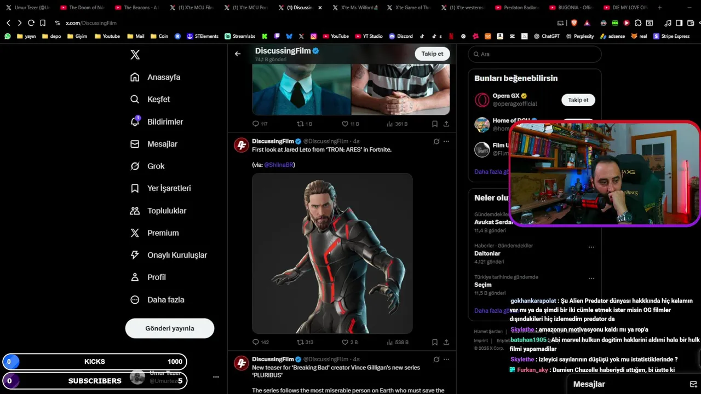View analytics of TRON post (538 B)
Screen dimensions: 701x394
click(398, 342)
